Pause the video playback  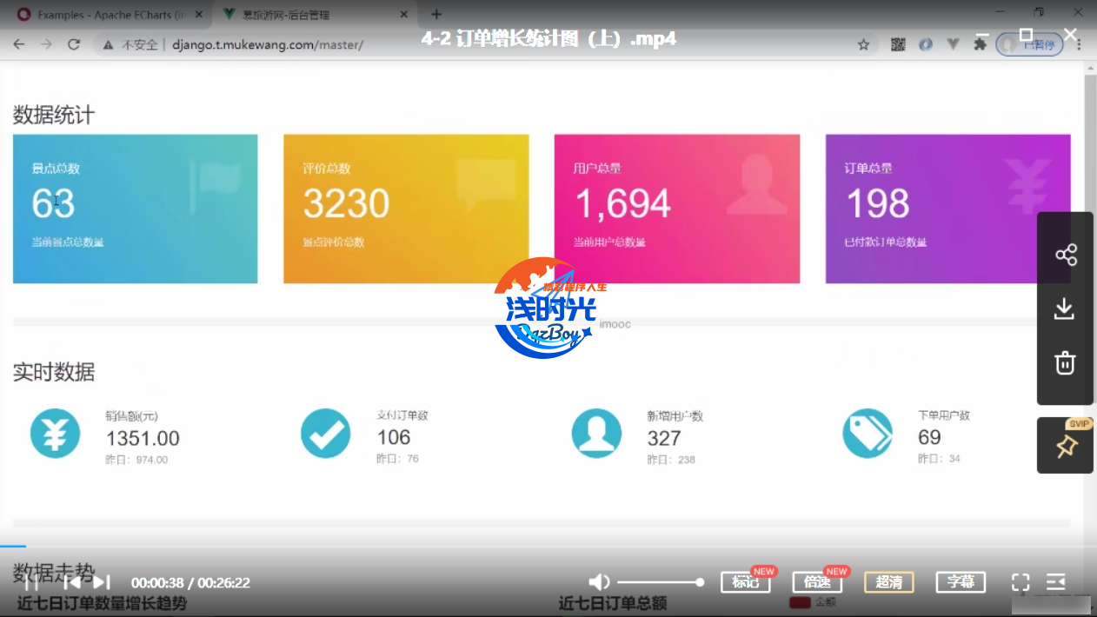point(31,582)
